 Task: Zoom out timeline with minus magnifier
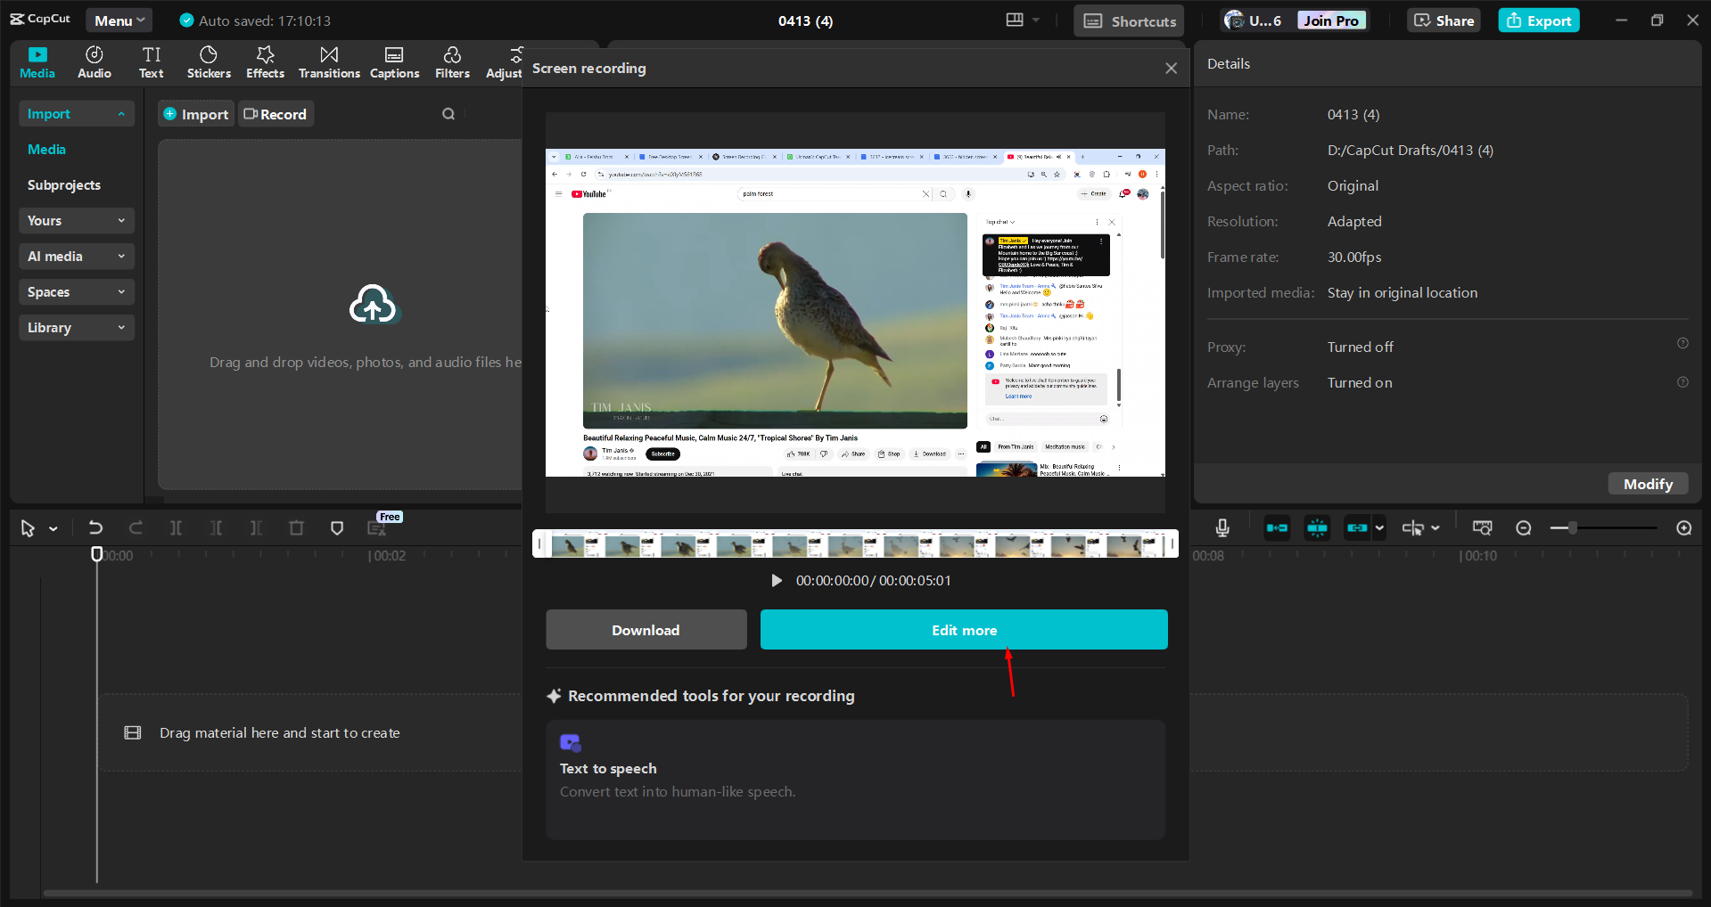pos(1524,528)
